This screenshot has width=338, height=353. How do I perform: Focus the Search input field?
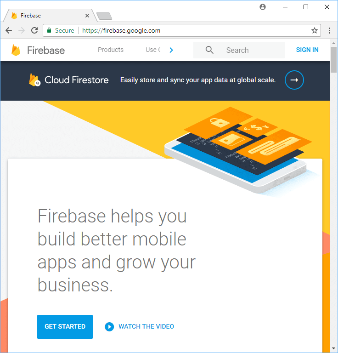pos(239,50)
